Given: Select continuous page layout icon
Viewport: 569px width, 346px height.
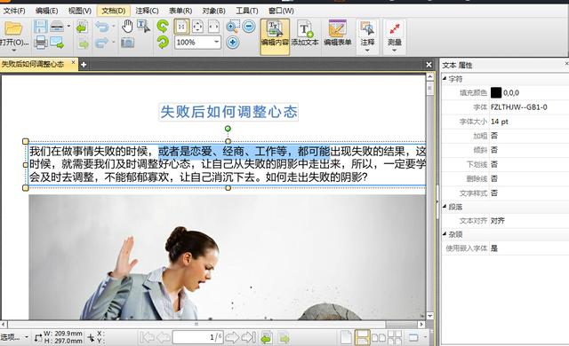Looking at the screenshot, I should (362, 337).
